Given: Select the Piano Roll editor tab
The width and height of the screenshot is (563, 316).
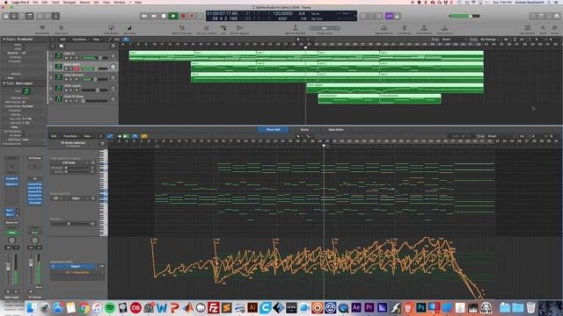Looking at the screenshot, I should (x=274, y=130).
